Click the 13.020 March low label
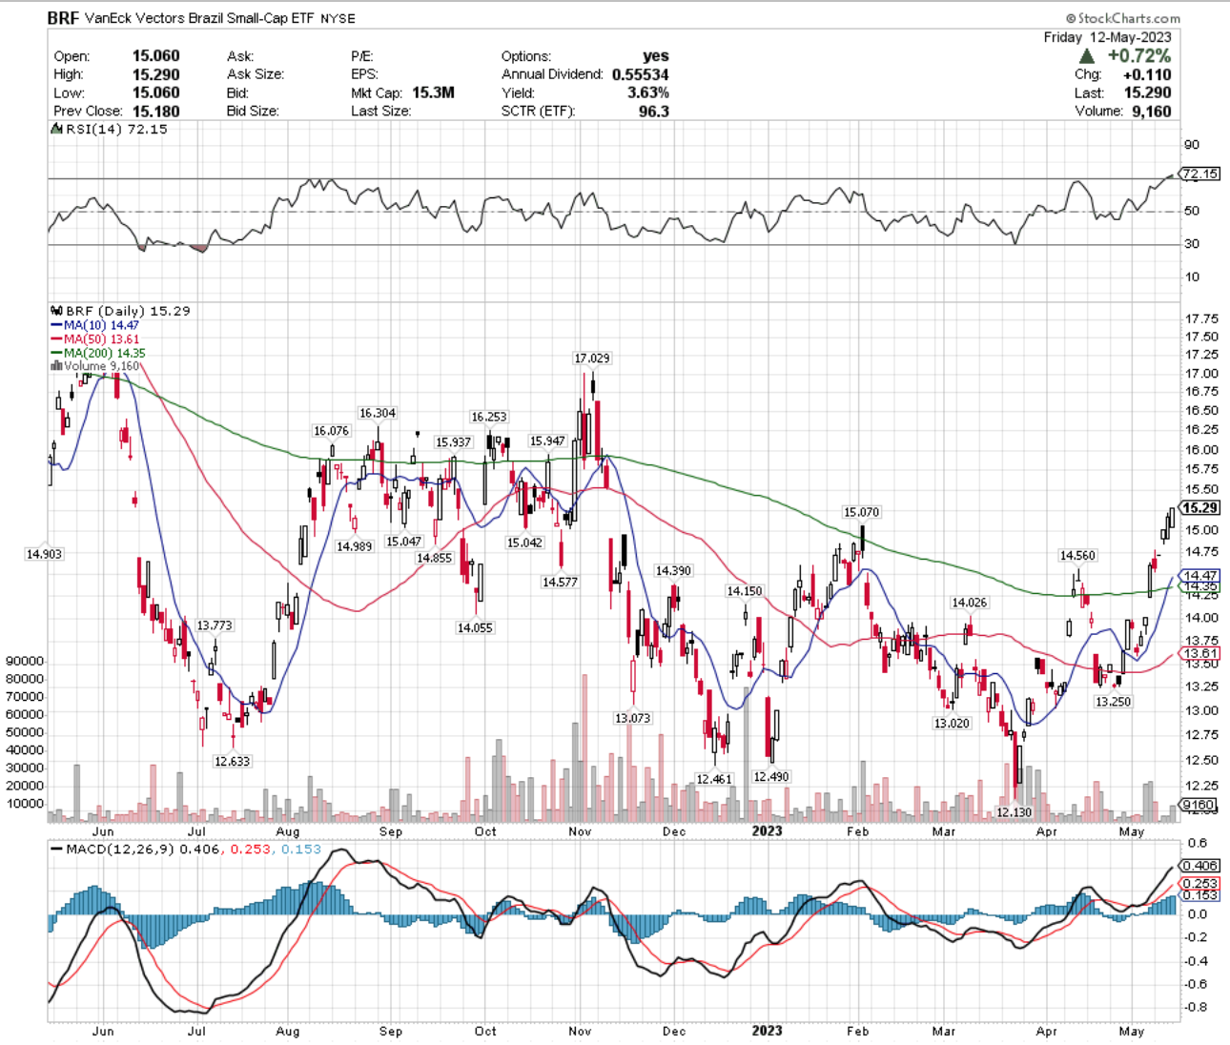The width and height of the screenshot is (1230, 1045). (952, 724)
